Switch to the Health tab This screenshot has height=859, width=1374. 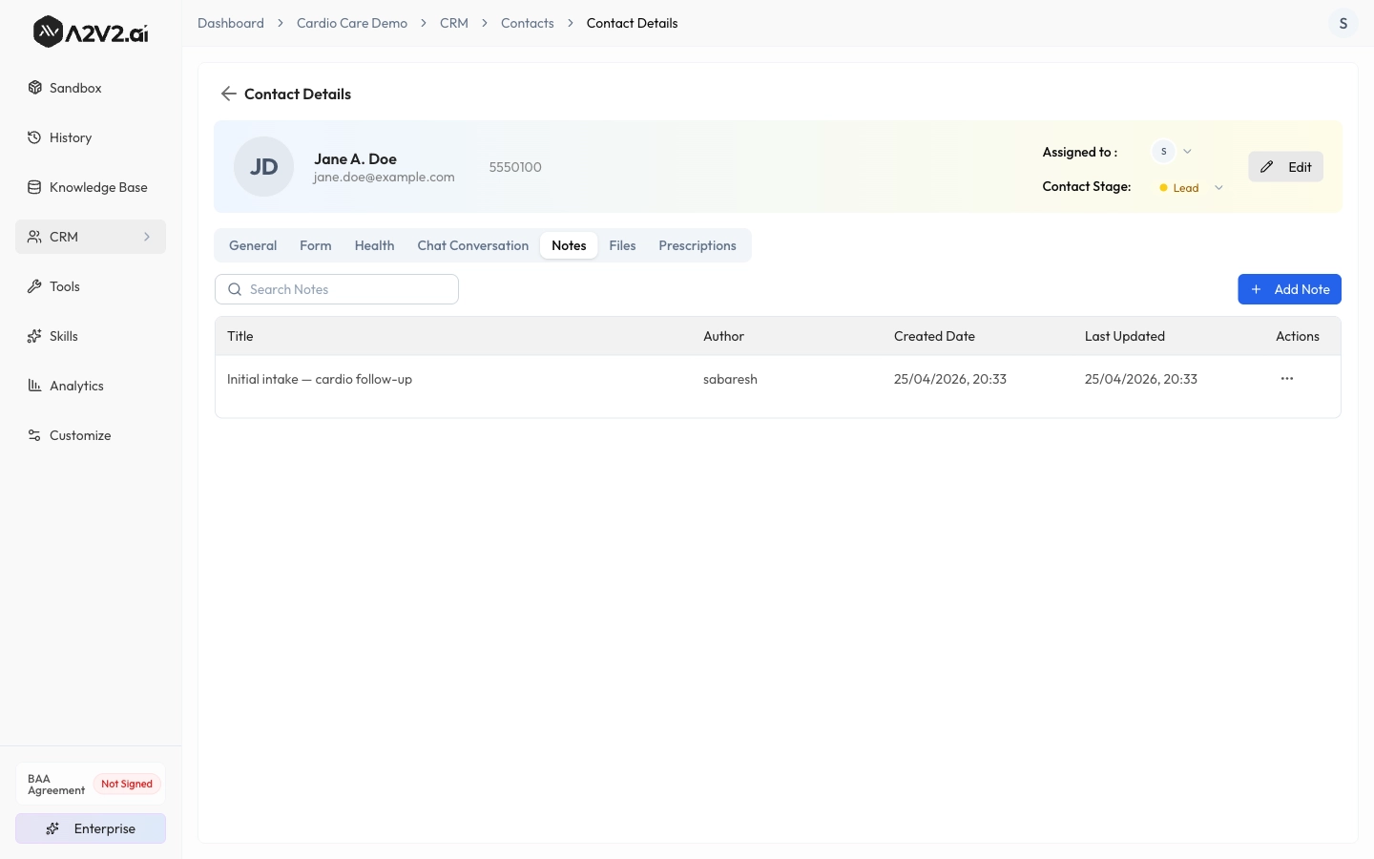pyautogui.click(x=374, y=245)
